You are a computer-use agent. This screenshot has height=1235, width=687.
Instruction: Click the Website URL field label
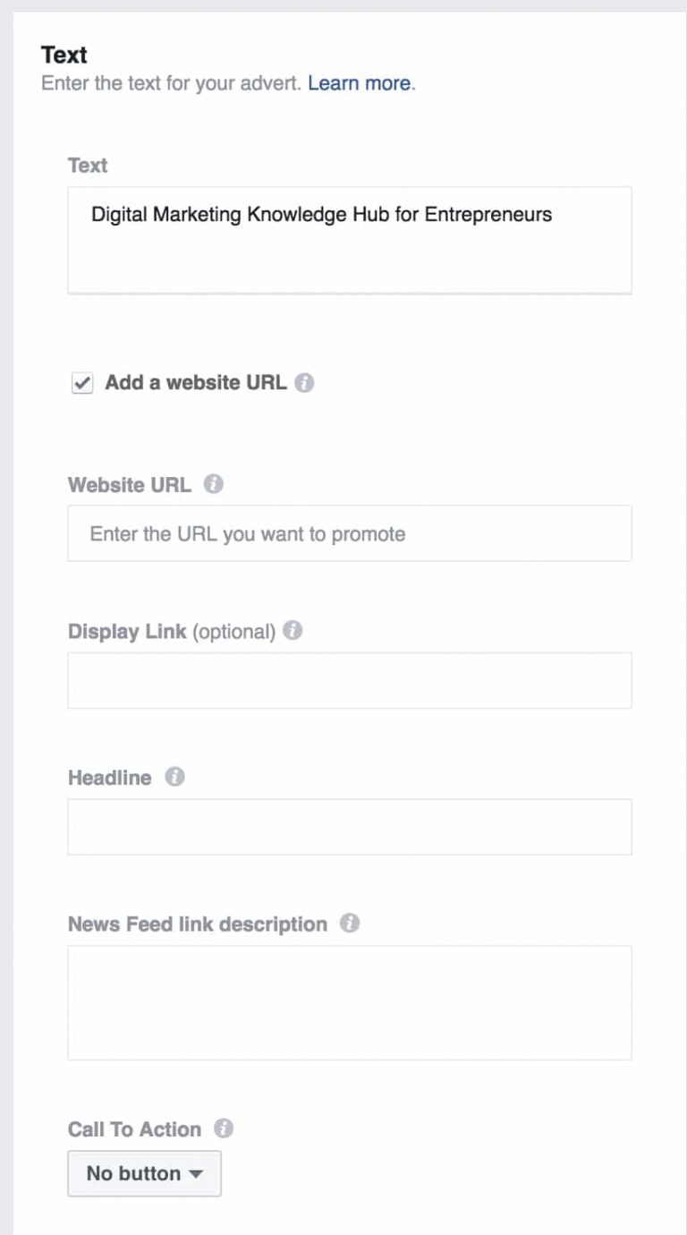tap(130, 485)
